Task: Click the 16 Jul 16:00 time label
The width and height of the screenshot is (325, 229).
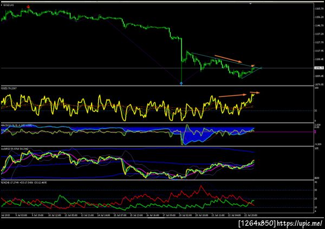Action: 153,215
